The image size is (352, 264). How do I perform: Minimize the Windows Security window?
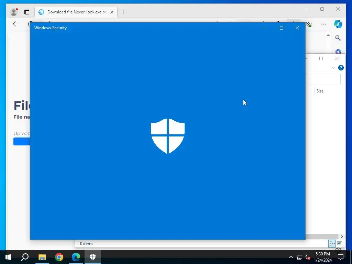click(x=266, y=28)
